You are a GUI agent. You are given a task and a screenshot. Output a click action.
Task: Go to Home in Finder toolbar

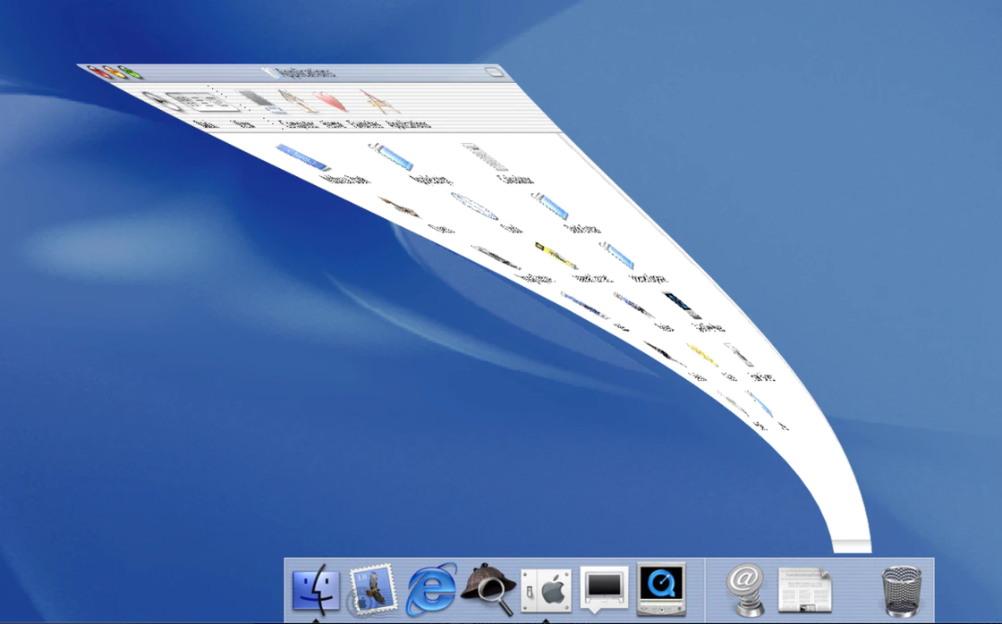296,101
